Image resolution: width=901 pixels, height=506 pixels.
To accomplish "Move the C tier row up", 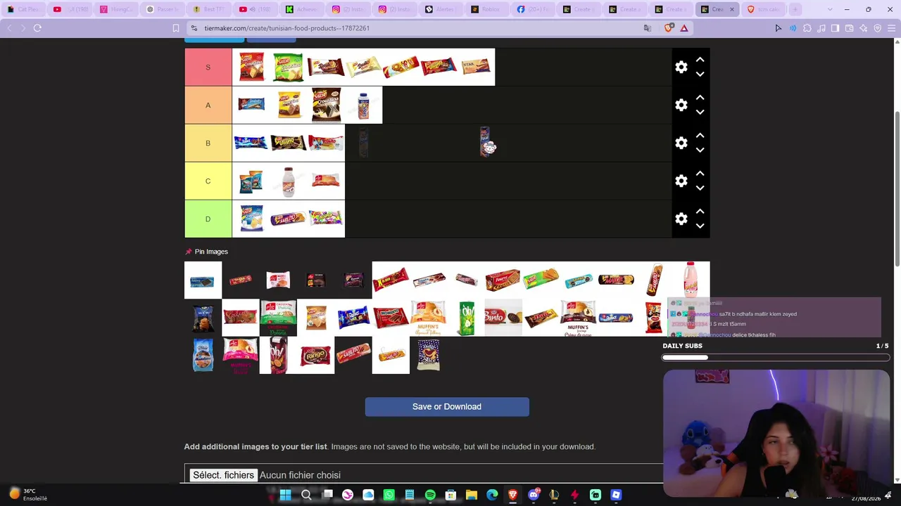I will (700, 174).
